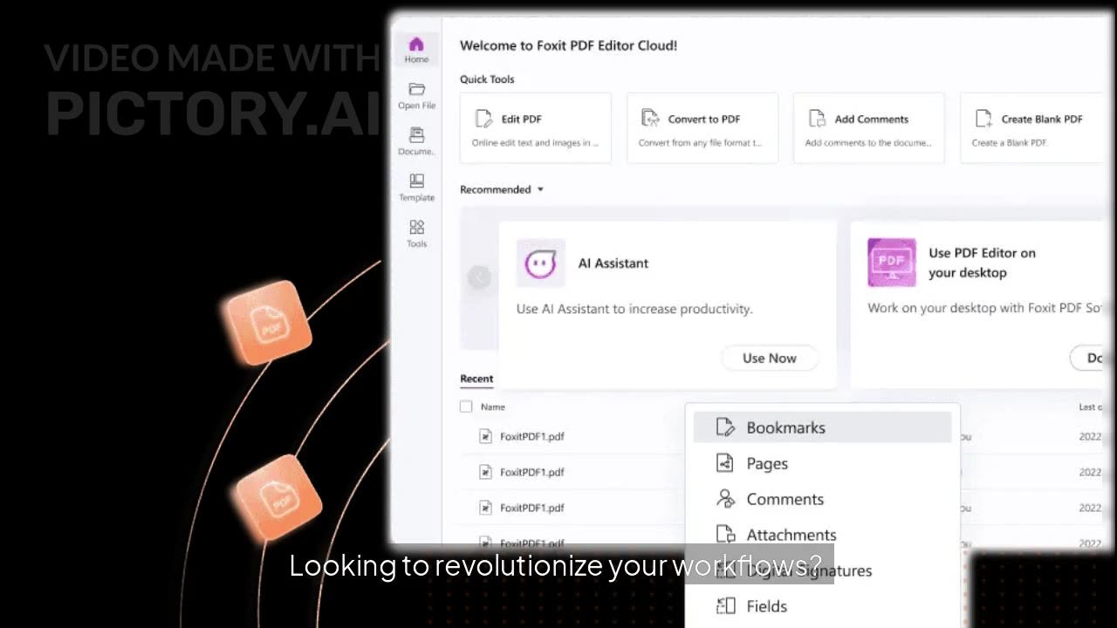Click the third FoxitPDF1.pdf file icon
Viewport: 1117px width, 628px height.
[486, 508]
